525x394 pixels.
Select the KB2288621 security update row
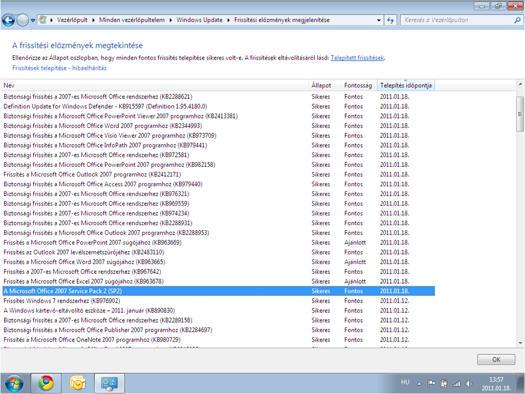(219, 96)
